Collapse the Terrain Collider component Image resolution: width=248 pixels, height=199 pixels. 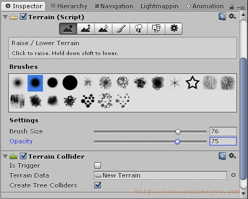6,156
